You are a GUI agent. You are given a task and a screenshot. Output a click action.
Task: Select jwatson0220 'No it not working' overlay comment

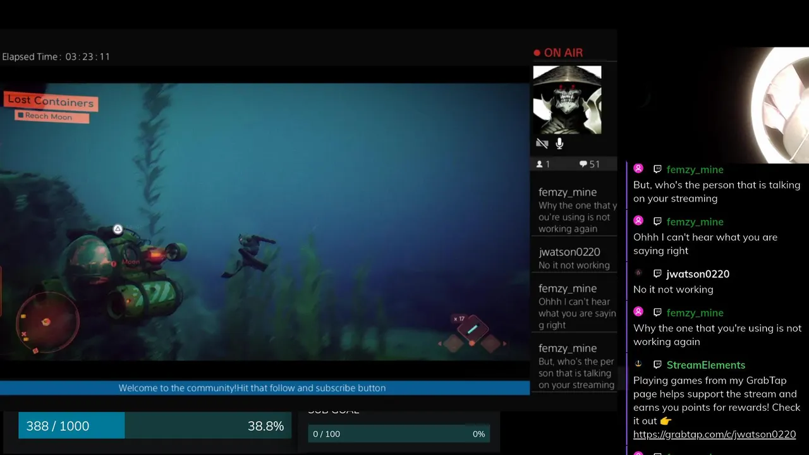click(x=574, y=258)
